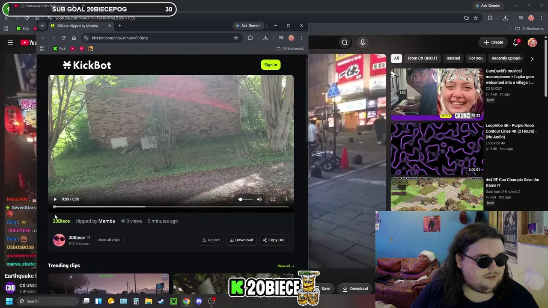Close the '20Biece clipped by Memba' tab
Image resolution: width=548 pixels, height=308 pixels.
(x=109, y=26)
